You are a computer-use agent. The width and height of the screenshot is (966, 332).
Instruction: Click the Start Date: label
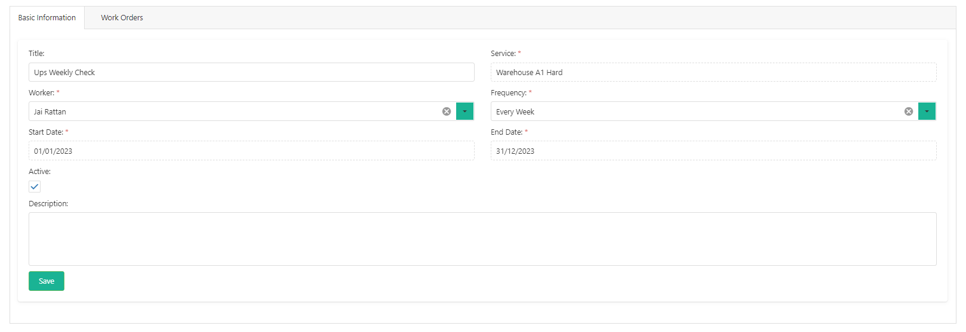(x=46, y=132)
